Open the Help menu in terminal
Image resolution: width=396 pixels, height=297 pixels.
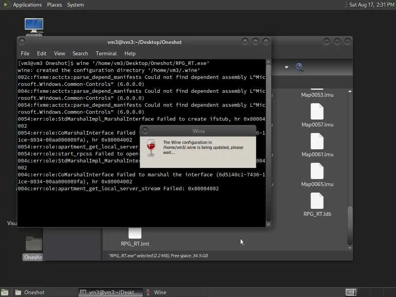click(x=130, y=53)
